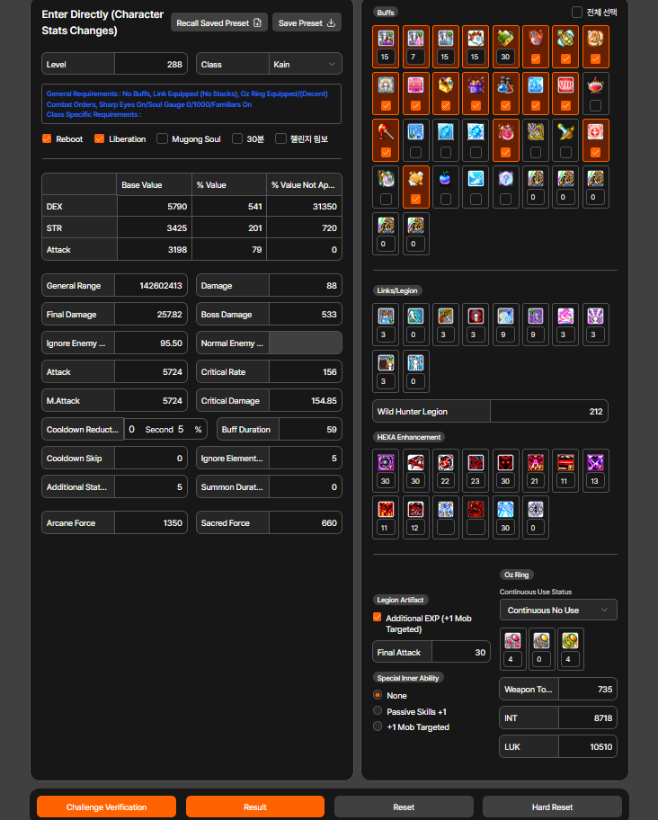Click the Hard Reset button
The image size is (658, 820).
(x=552, y=807)
